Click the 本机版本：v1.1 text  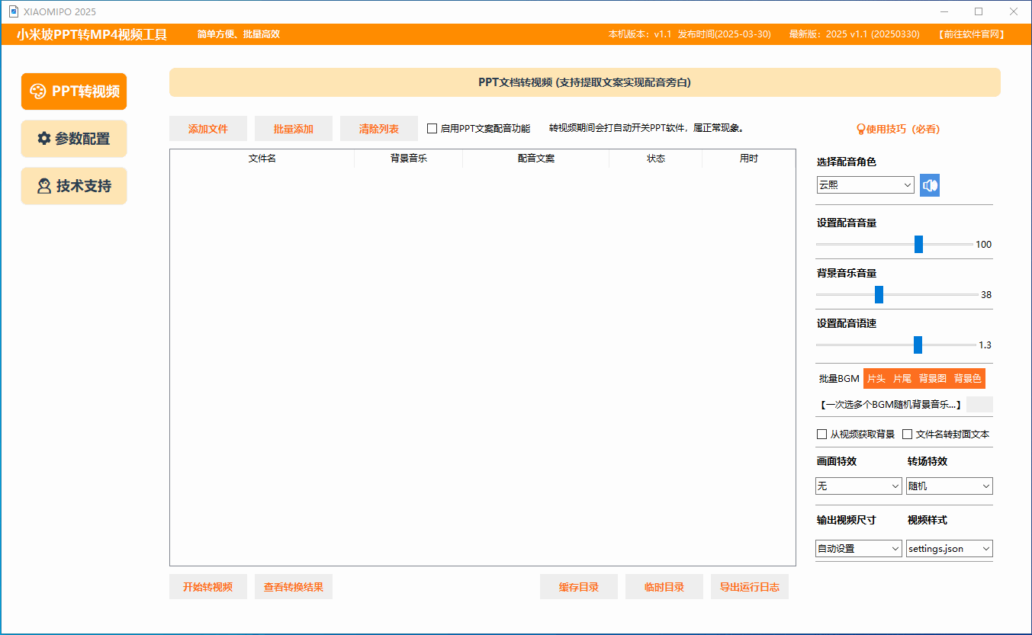(640, 34)
